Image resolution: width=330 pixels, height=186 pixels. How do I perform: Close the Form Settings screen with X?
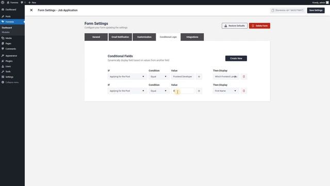pos(31,10)
